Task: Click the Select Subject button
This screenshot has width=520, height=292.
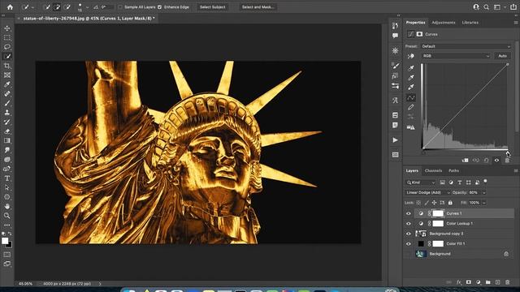Action: (213, 7)
